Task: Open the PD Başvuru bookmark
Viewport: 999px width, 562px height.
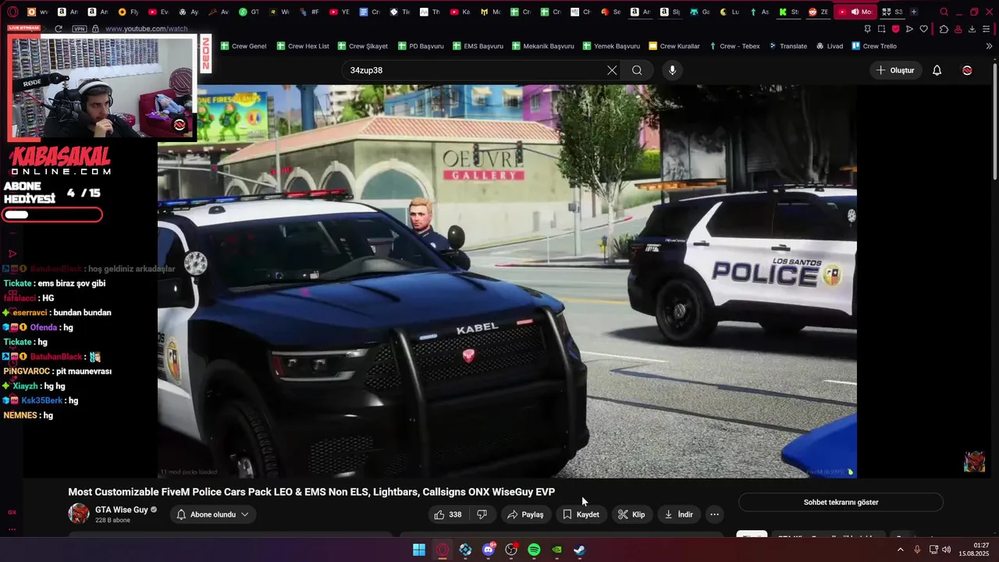Action: tap(421, 46)
